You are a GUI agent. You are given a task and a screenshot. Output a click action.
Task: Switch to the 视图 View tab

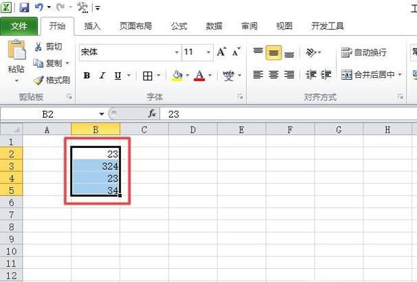[284, 26]
